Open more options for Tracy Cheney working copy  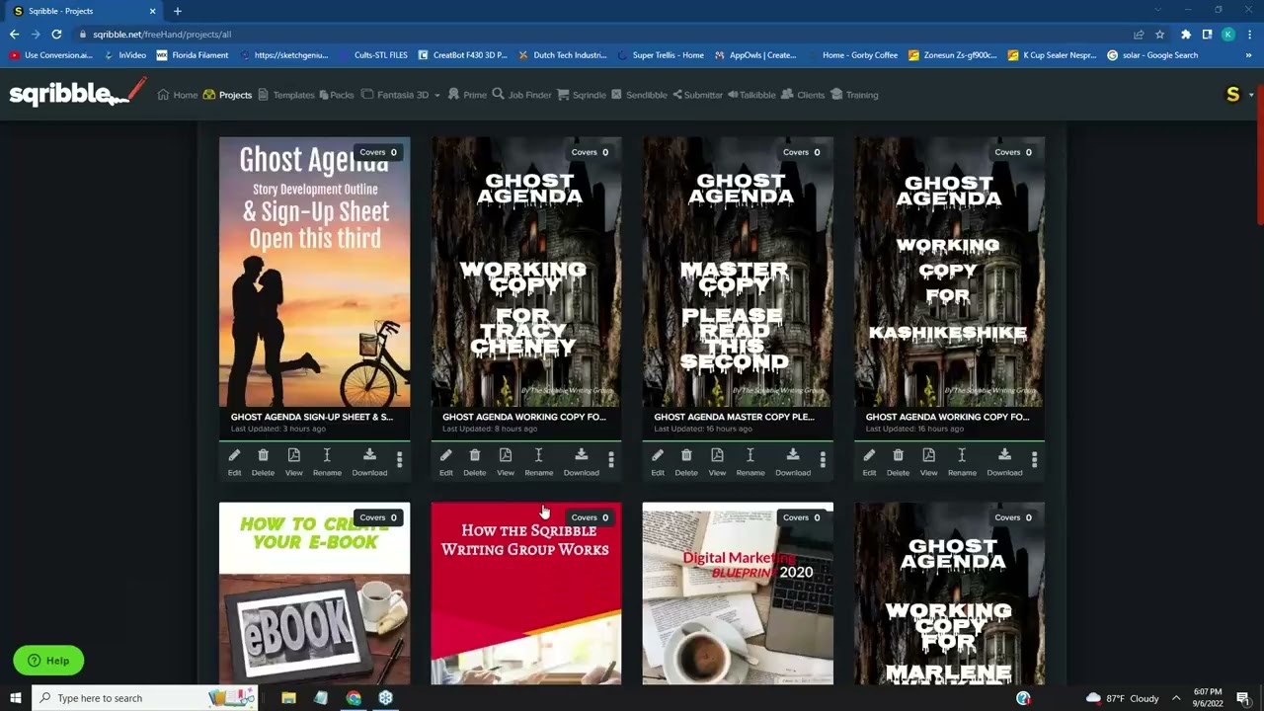click(x=610, y=460)
